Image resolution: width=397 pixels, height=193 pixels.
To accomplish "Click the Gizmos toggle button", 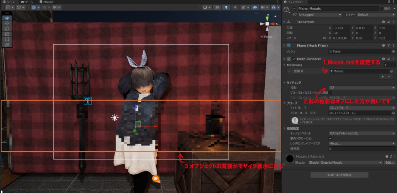I will point(274,7).
